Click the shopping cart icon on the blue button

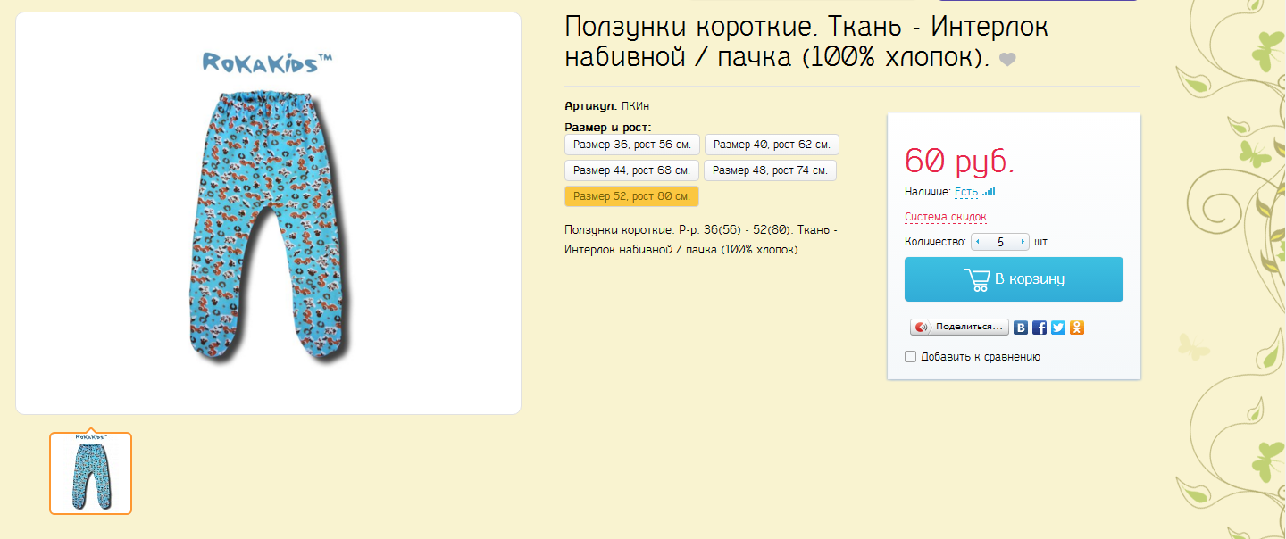pyautogui.click(x=977, y=278)
